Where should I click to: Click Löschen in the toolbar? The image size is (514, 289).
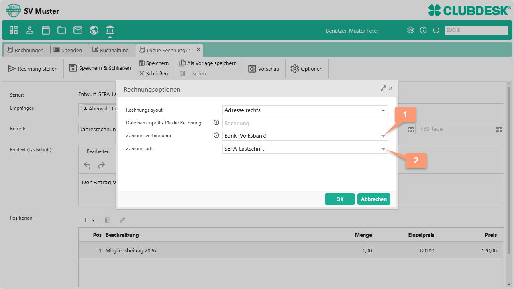pos(193,73)
